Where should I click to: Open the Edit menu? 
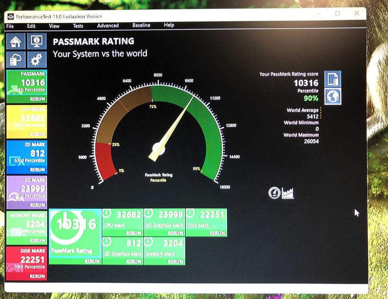point(31,26)
